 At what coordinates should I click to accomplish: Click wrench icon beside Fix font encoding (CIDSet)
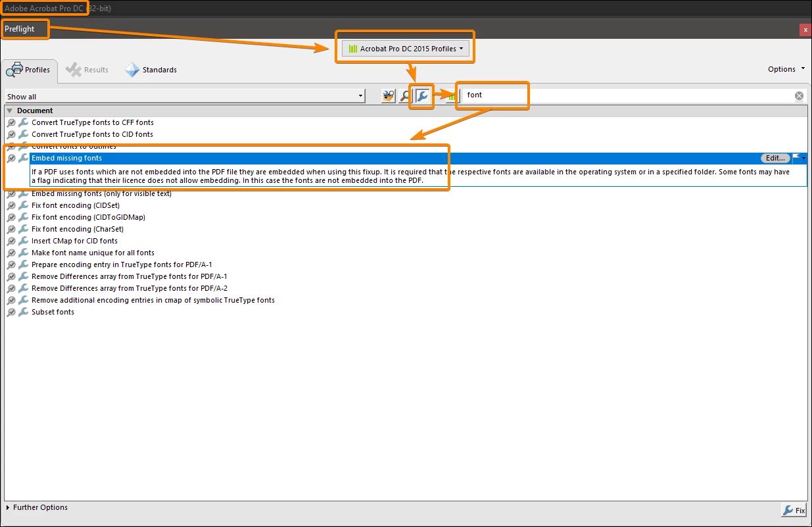(23, 205)
